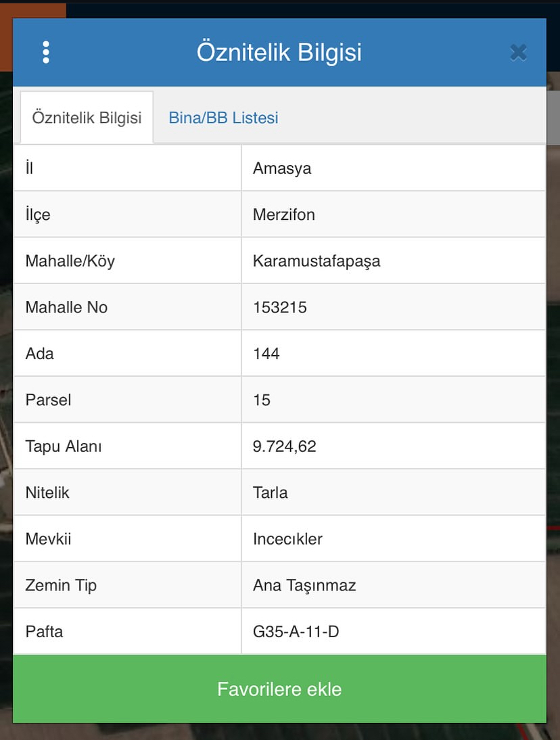Click the Pafta value G35-A-11-D
The image size is (560, 740).
296,632
